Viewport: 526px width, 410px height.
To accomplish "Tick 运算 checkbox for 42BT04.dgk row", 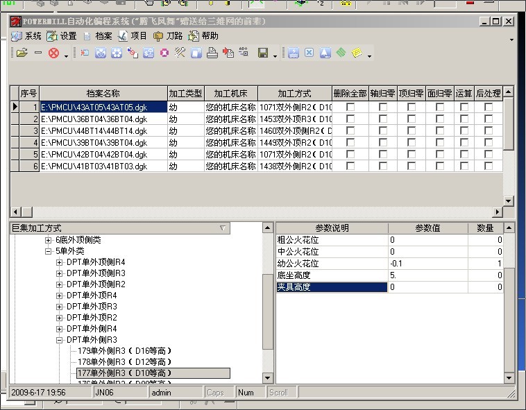I will pos(464,154).
